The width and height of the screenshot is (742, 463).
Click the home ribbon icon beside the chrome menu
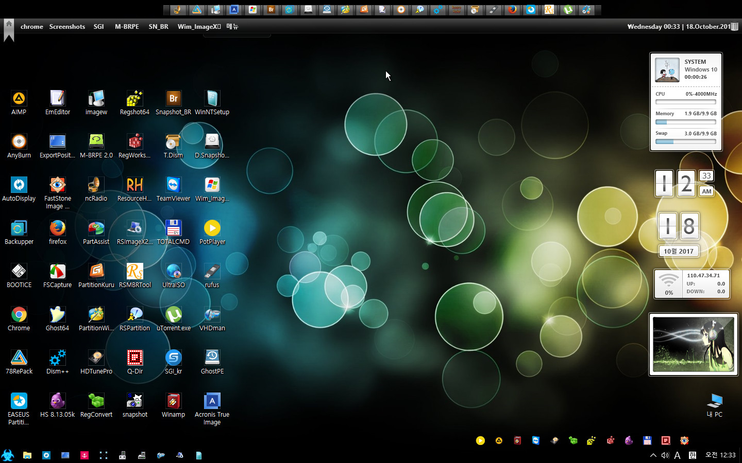(x=9, y=30)
